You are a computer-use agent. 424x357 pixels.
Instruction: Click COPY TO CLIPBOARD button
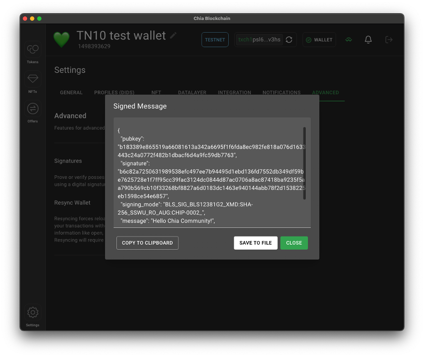click(147, 243)
